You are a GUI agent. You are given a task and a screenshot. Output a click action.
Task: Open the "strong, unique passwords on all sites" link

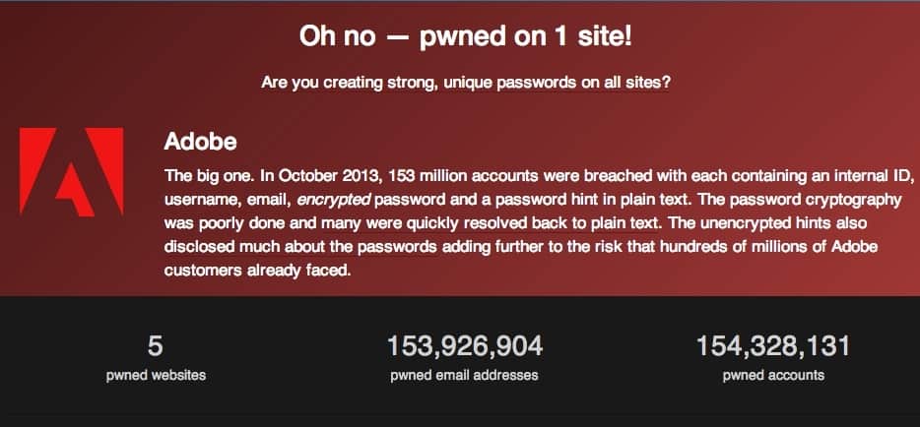coord(529,83)
